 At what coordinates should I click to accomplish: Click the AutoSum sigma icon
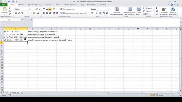[157, 8]
